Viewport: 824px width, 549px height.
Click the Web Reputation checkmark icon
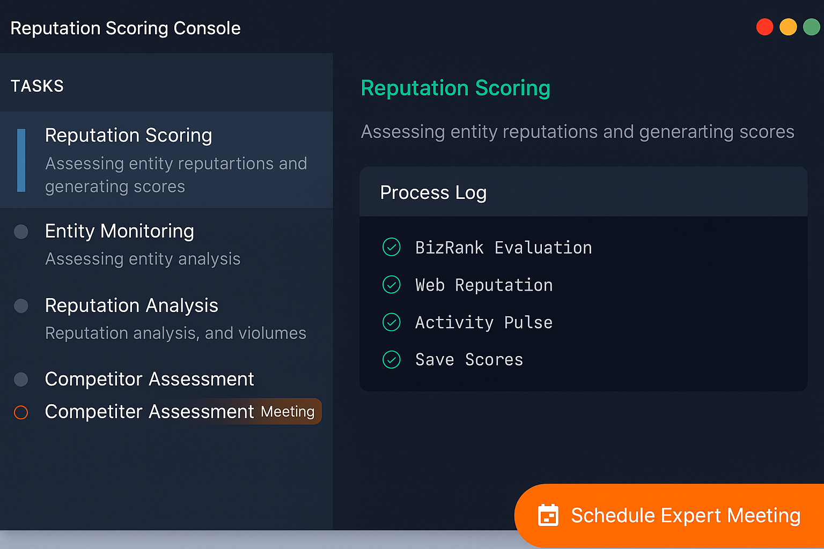[392, 285]
